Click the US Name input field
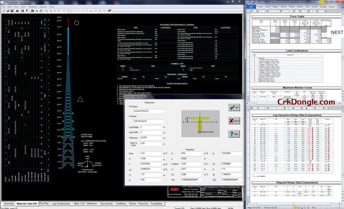The image size is (344, 209). [150, 110]
